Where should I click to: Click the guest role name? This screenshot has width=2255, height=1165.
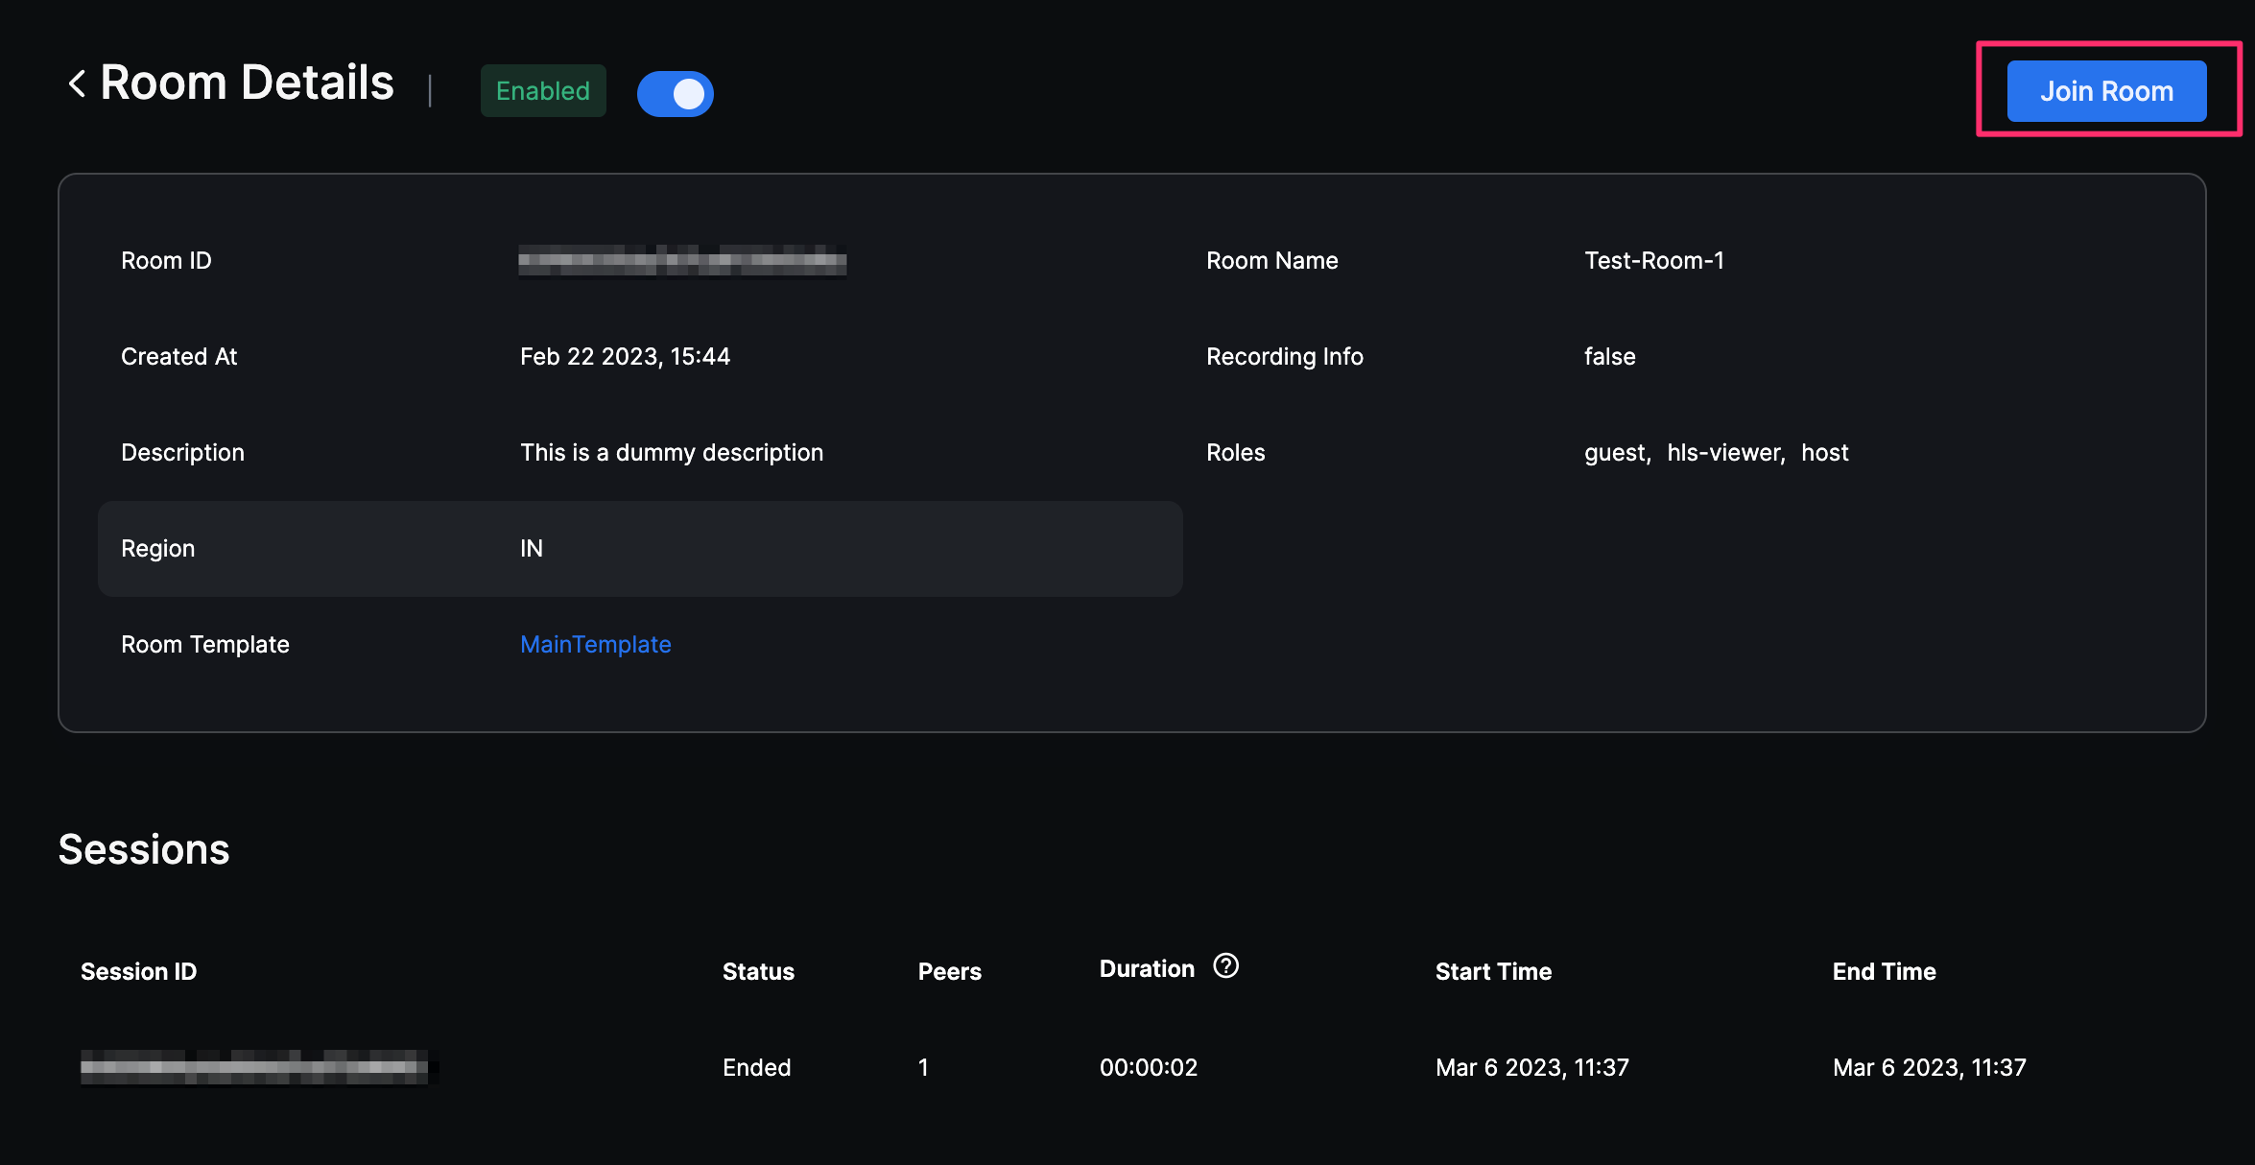(1615, 452)
